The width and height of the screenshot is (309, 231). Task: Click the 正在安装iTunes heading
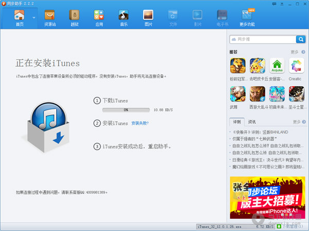click(x=48, y=63)
